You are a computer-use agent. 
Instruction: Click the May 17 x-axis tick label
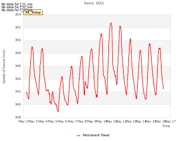(170, 121)
